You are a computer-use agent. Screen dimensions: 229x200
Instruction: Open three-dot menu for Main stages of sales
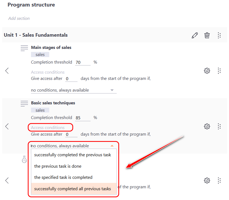point(219,71)
